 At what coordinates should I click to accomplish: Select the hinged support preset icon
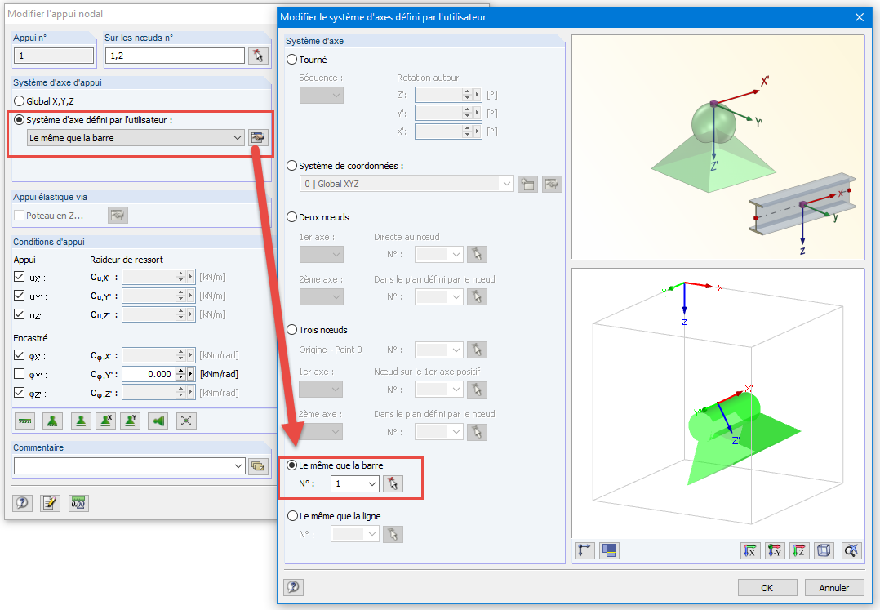coord(52,421)
